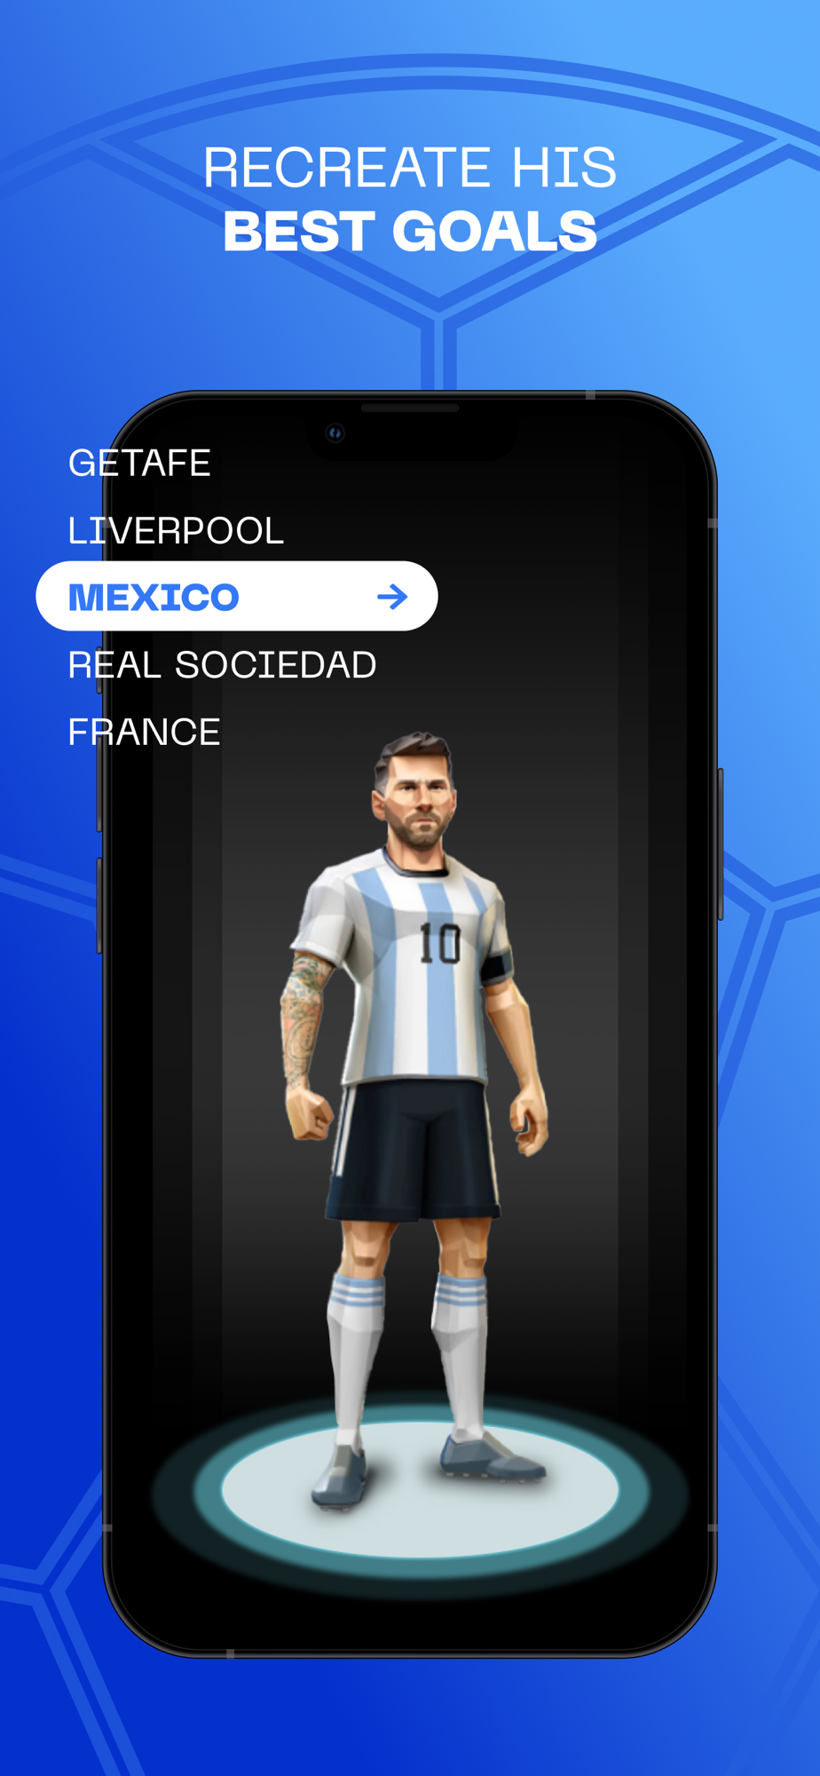
Task: Click the RECREATE HIS headline text
Action: tap(410, 167)
